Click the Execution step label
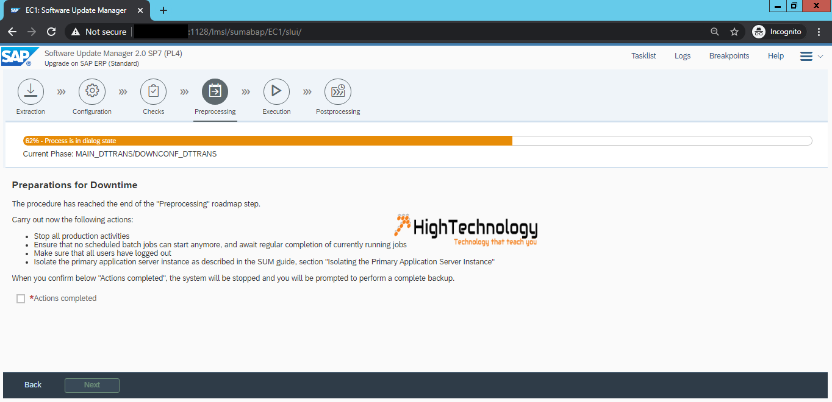Viewport: 832px width, 402px height. point(276,111)
